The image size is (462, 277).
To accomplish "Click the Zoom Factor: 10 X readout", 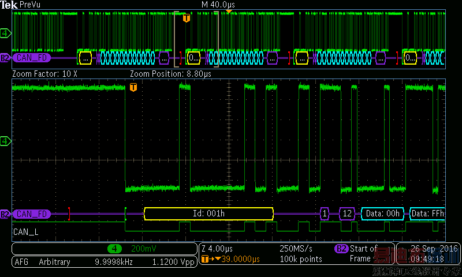I will 44,74.
